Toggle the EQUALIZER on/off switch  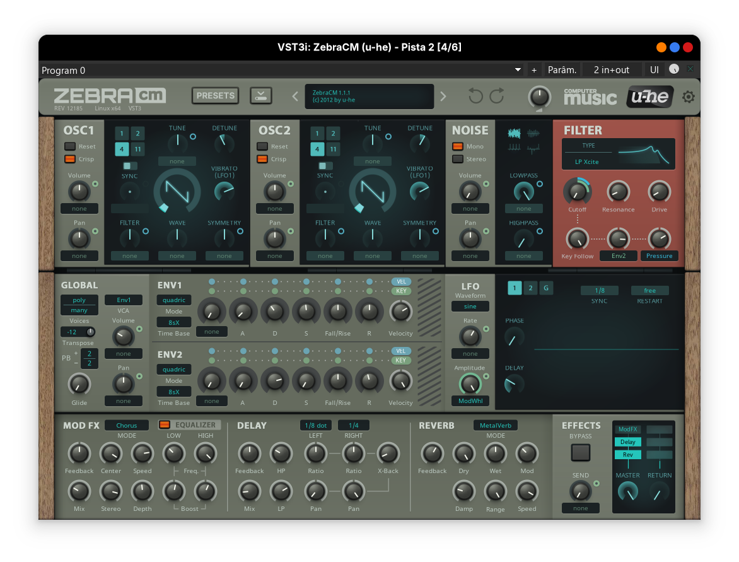click(165, 425)
